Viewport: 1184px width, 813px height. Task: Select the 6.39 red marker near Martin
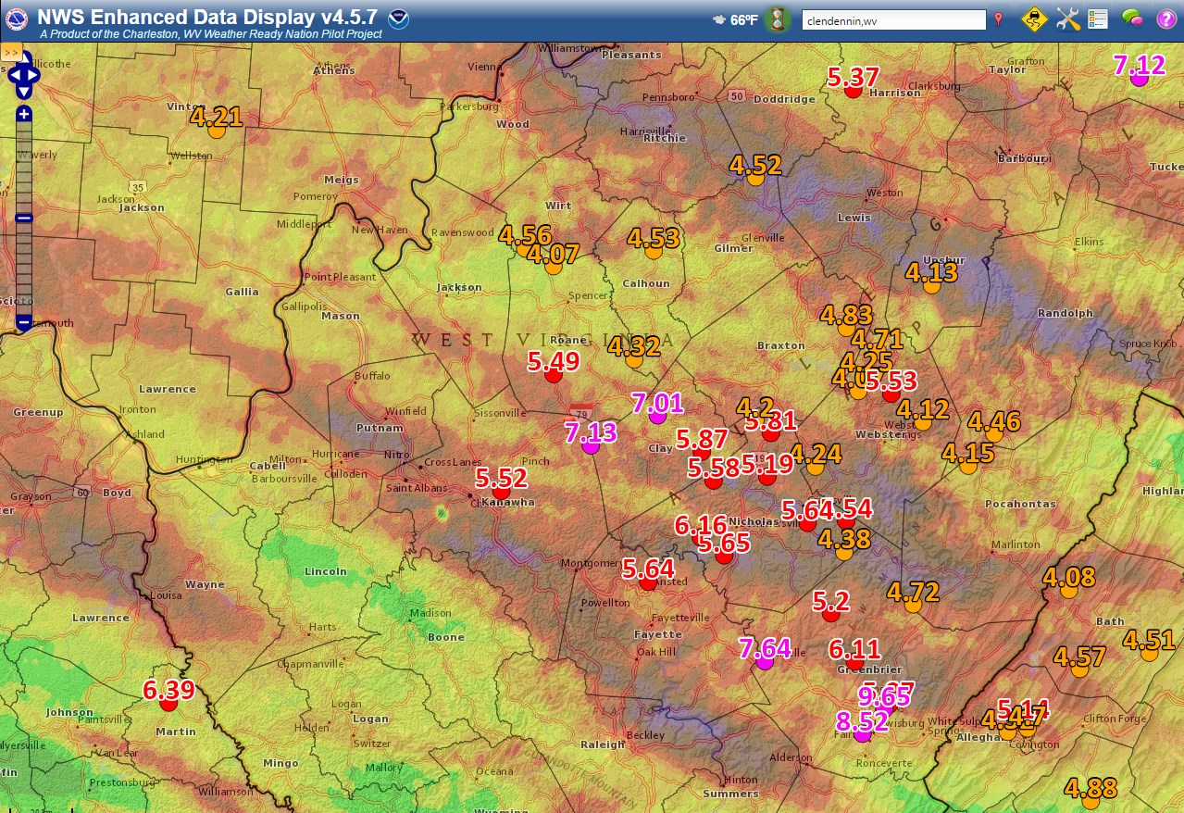click(168, 704)
